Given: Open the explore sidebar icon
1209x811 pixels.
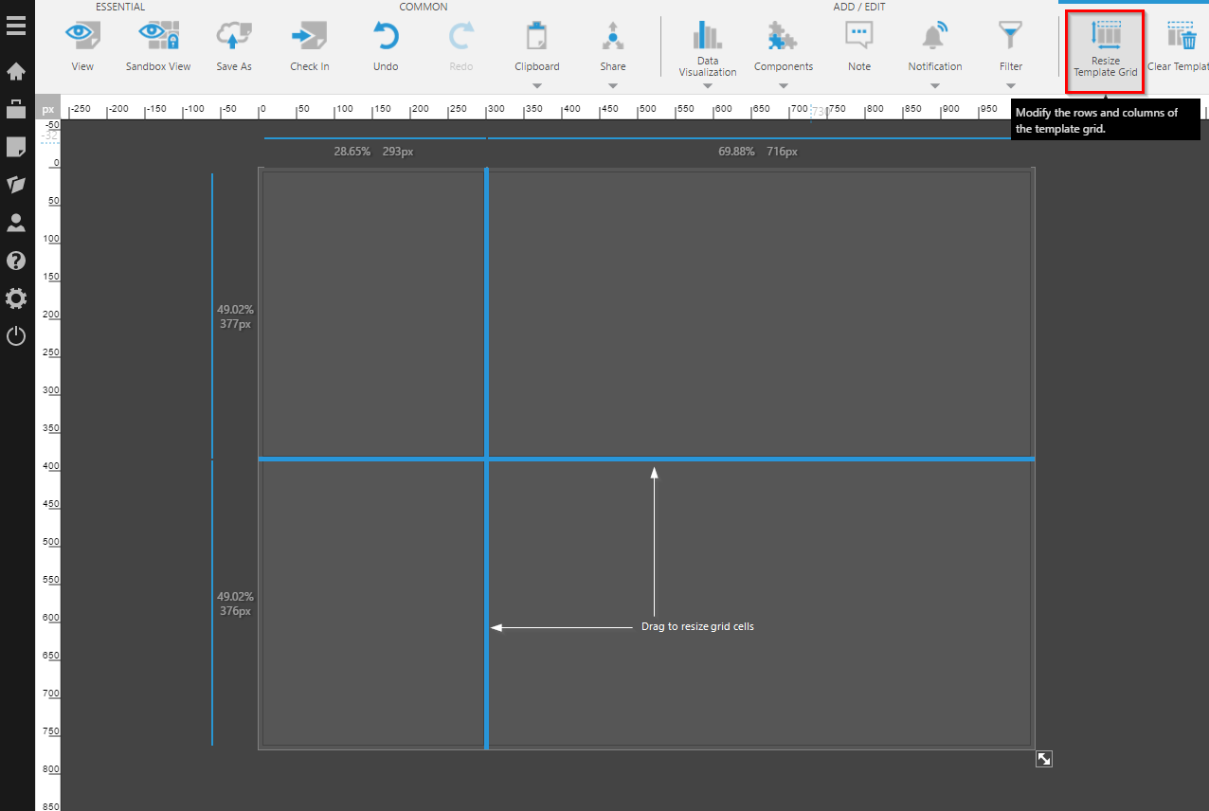Looking at the screenshot, I should [x=16, y=185].
